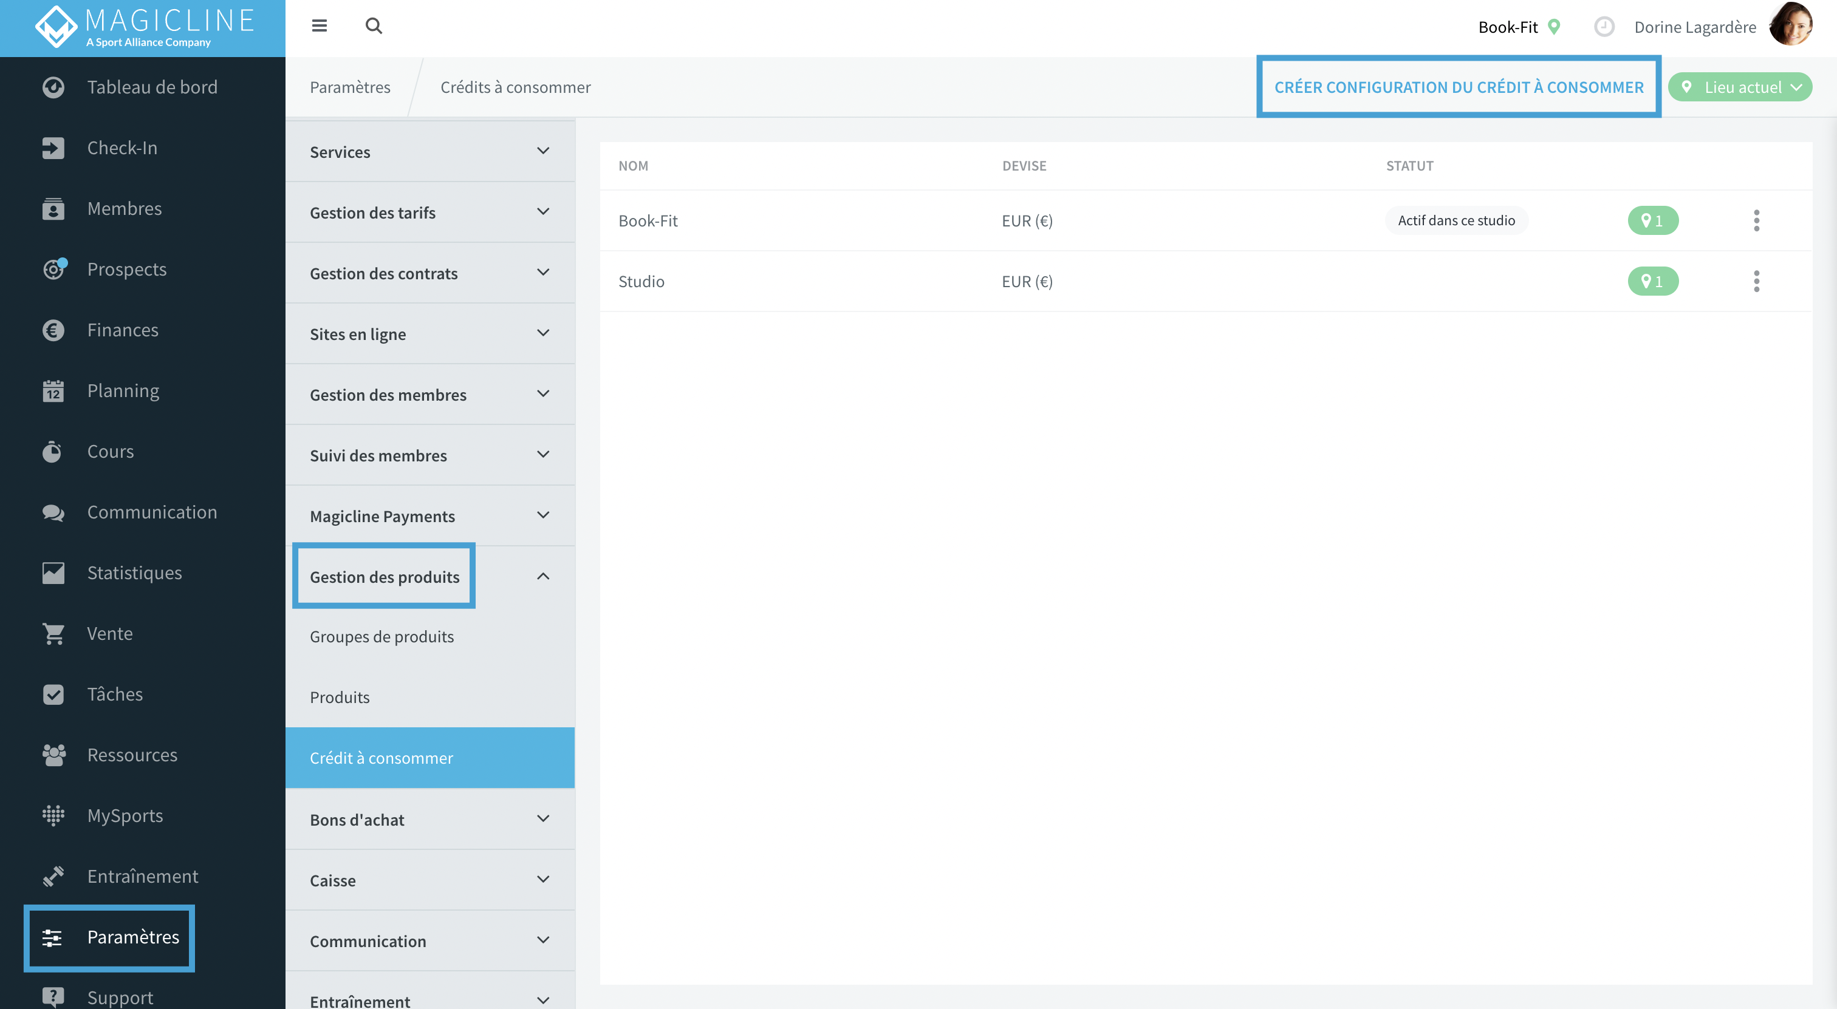Click the Prospects target icon
This screenshot has height=1009, width=1837.
[54, 268]
